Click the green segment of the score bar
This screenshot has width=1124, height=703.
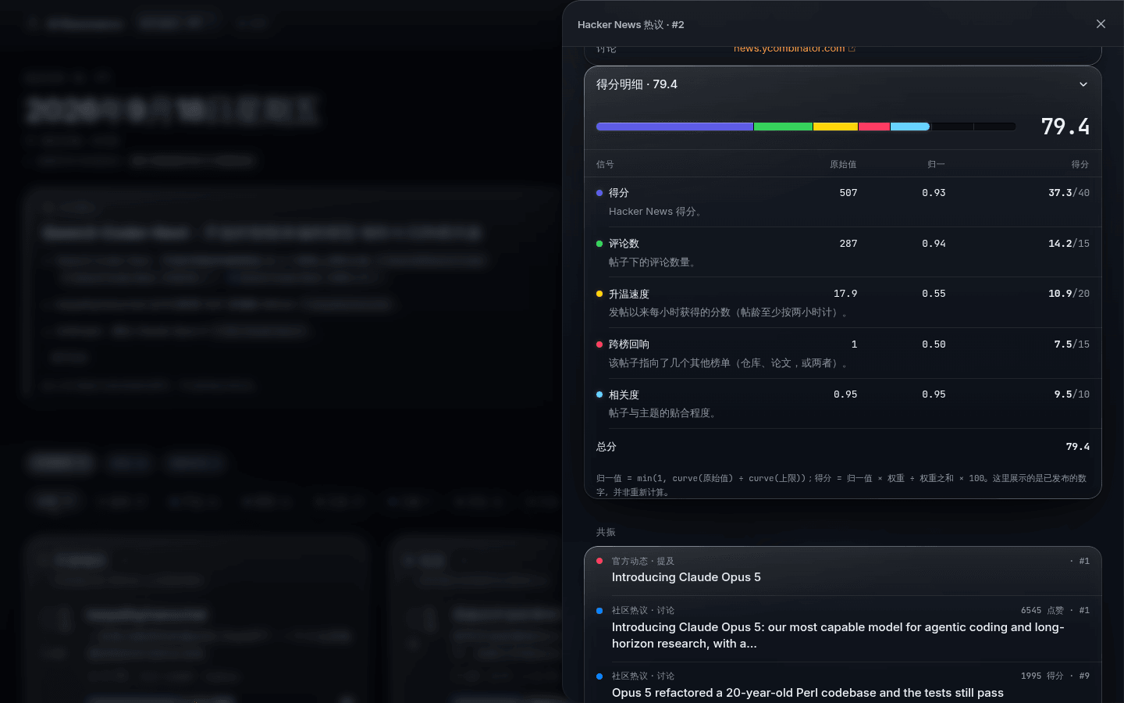tap(783, 127)
